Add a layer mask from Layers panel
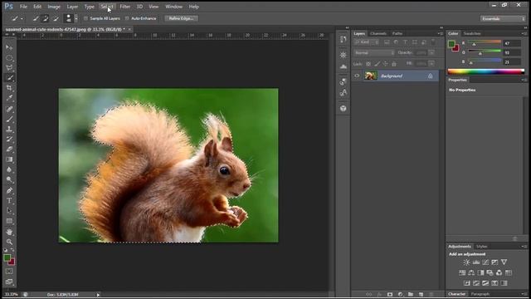 (x=390, y=295)
